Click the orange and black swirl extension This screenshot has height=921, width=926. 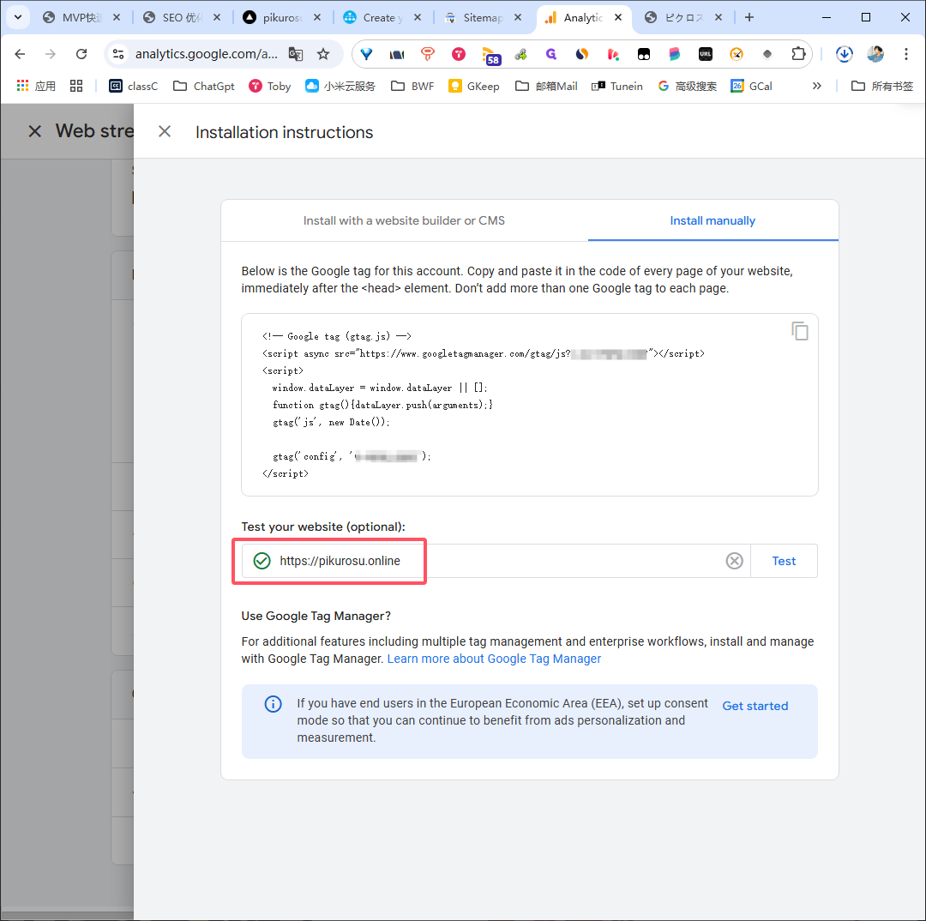(581, 54)
